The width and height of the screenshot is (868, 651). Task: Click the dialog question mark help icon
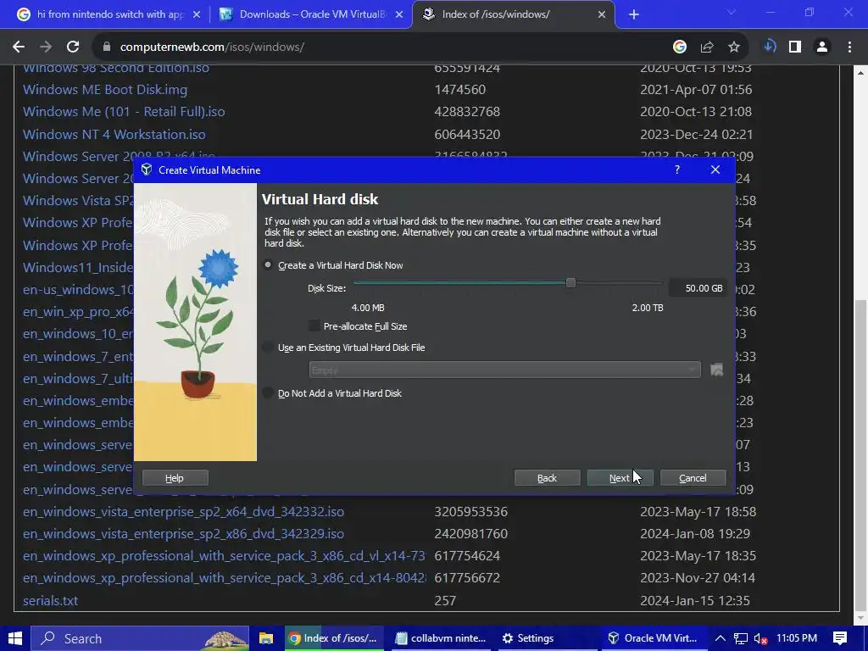click(677, 170)
